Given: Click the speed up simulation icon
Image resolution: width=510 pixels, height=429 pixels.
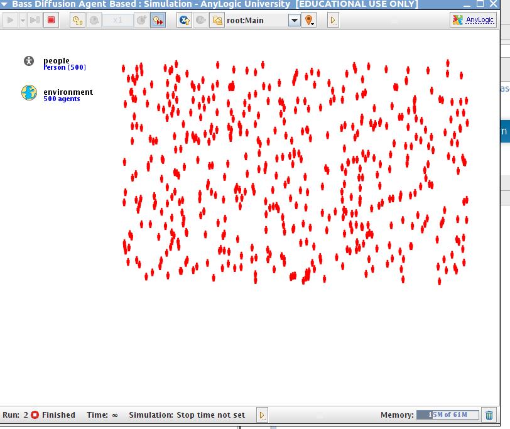Looking at the screenshot, I should (x=141, y=20).
